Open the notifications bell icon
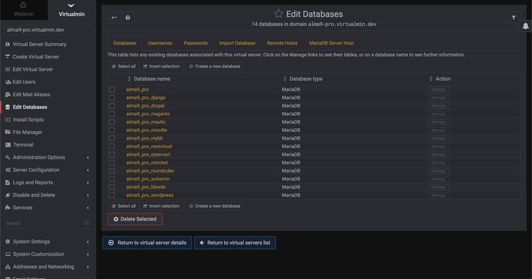The height and width of the screenshot is (279, 532). [526, 25]
